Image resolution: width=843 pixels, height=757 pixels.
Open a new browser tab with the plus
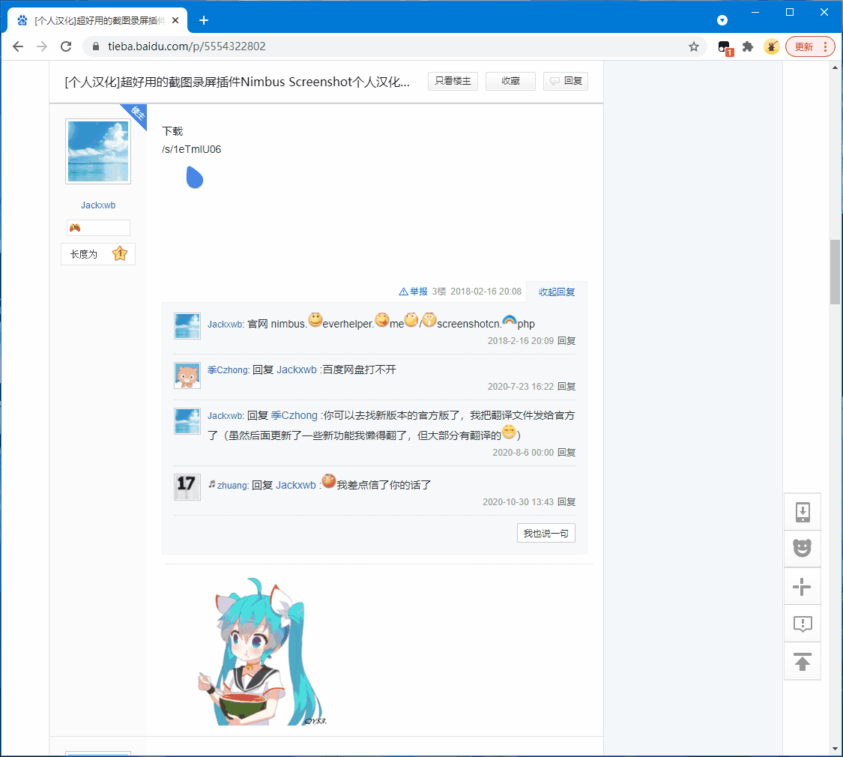pos(203,20)
